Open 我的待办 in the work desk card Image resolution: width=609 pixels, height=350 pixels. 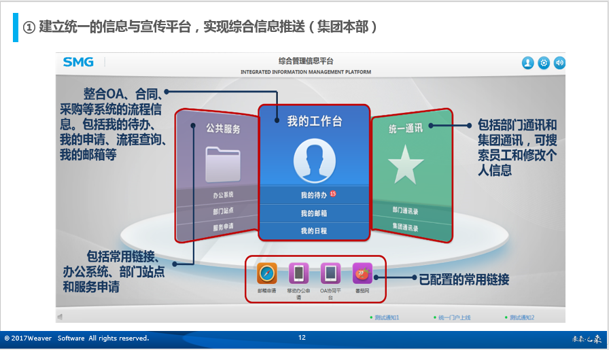pyautogui.click(x=314, y=195)
